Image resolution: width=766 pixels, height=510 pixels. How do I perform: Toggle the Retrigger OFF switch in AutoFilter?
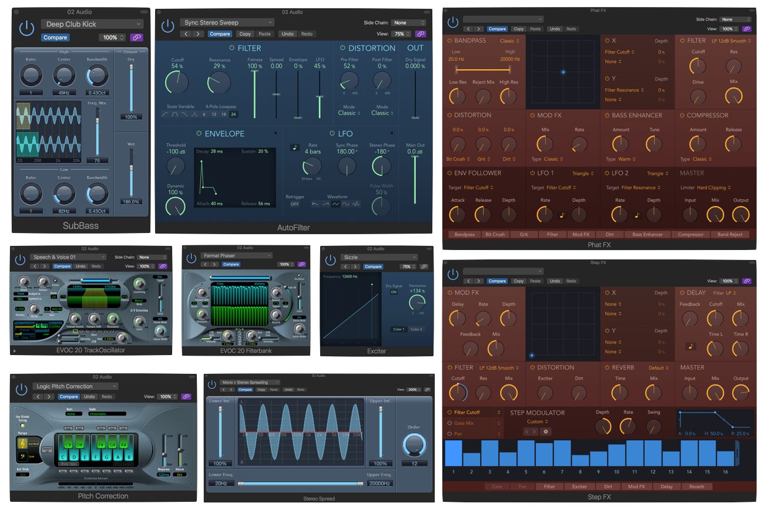(x=295, y=204)
